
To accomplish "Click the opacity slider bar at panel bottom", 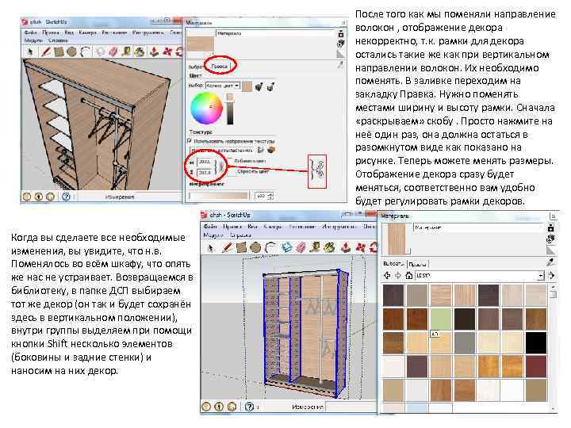I will tap(219, 196).
